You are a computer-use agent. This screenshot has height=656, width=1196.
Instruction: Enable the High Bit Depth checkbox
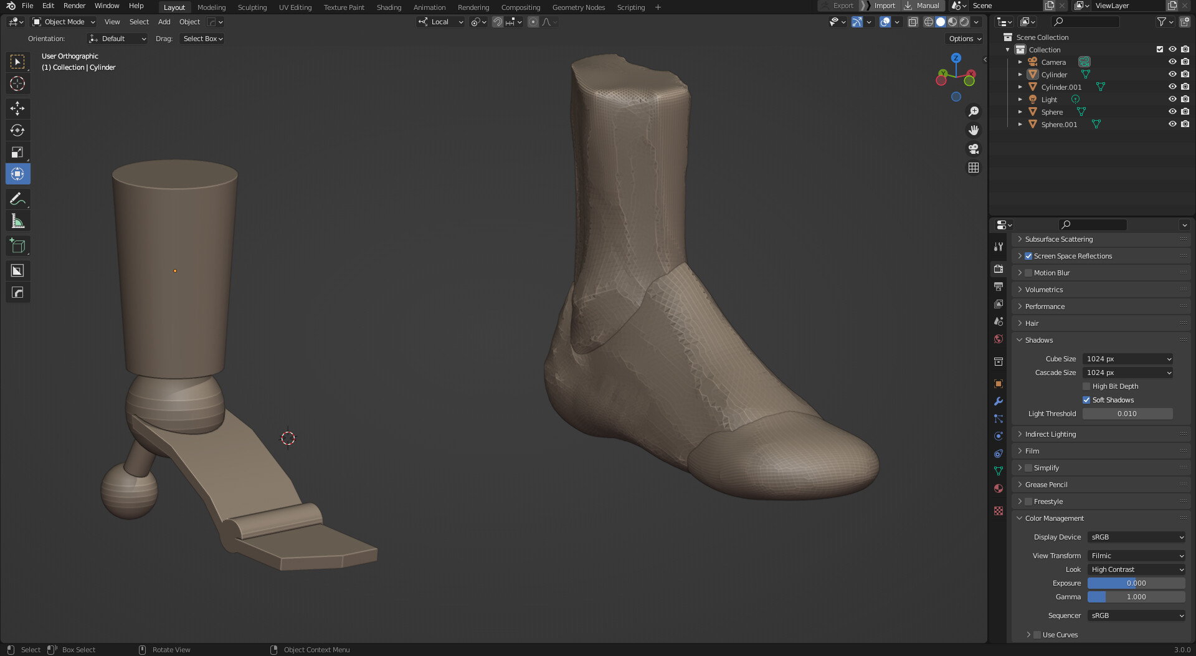click(x=1086, y=386)
